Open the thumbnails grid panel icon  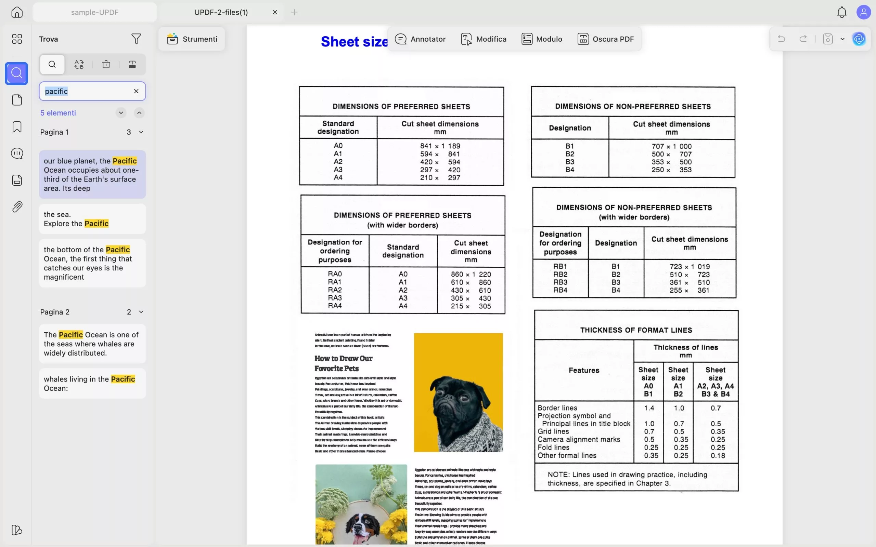click(17, 39)
